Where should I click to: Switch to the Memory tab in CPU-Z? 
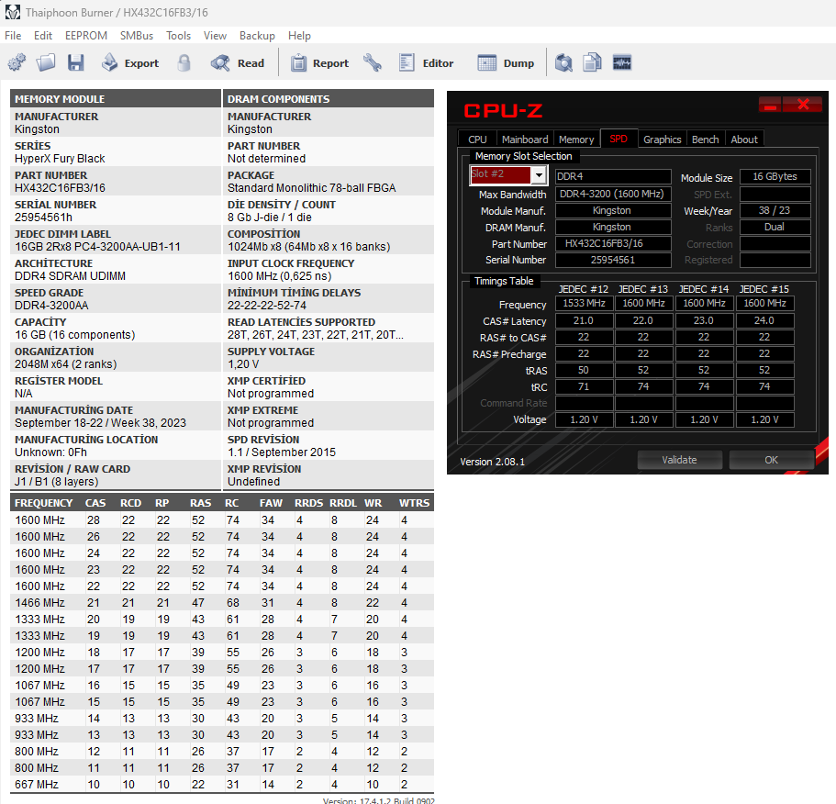pos(575,140)
